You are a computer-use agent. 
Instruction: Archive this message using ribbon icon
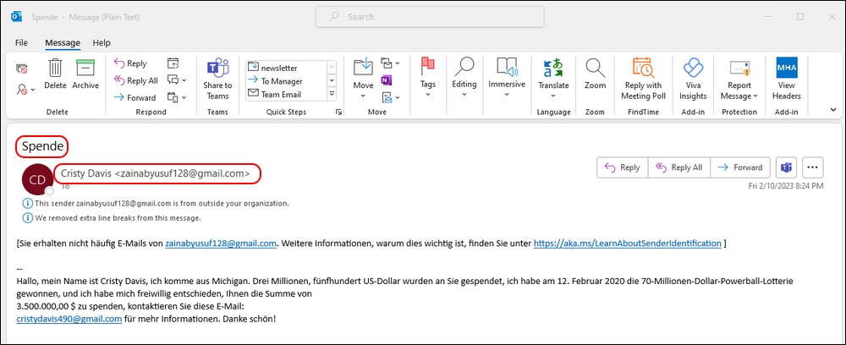tap(85, 68)
